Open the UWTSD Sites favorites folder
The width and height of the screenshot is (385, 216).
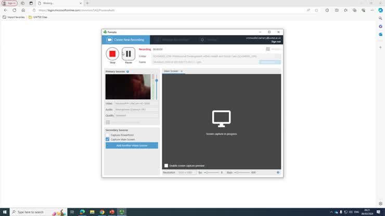pos(38,17)
